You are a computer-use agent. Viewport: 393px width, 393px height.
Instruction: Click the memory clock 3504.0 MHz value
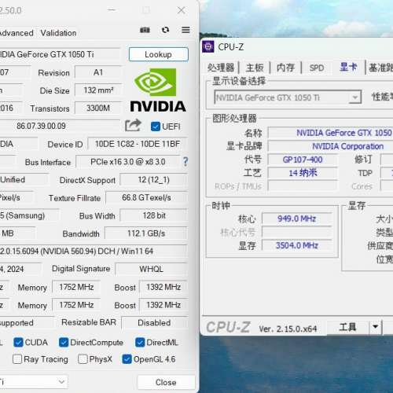(x=297, y=245)
